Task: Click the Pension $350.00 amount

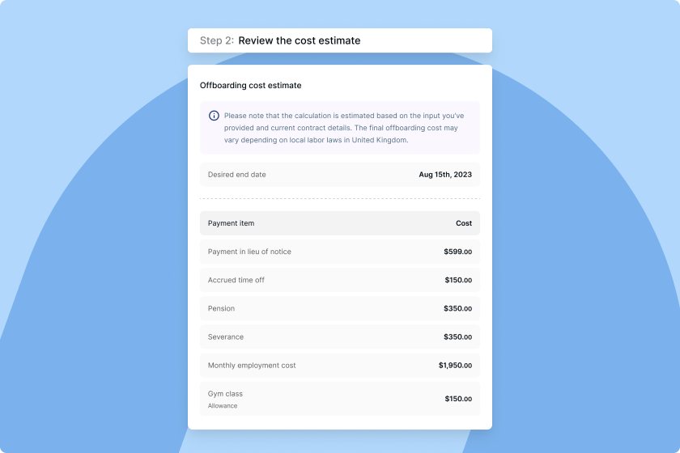Action: pyautogui.click(x=457, y=308)
